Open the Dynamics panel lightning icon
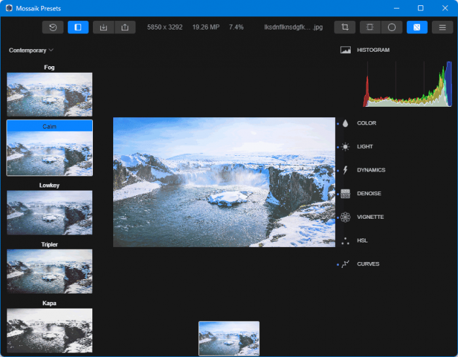458x357 pixels. (345, 170)
